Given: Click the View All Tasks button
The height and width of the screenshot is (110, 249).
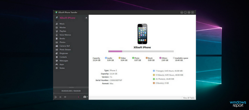Looking at the screenshot, I should pos(189,98).
